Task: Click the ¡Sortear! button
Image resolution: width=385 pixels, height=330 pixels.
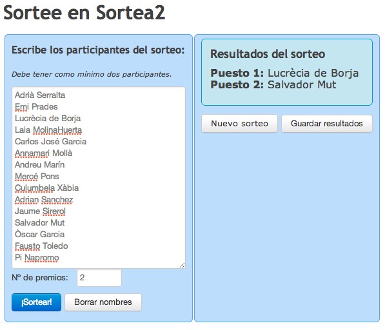Action: 36,302
